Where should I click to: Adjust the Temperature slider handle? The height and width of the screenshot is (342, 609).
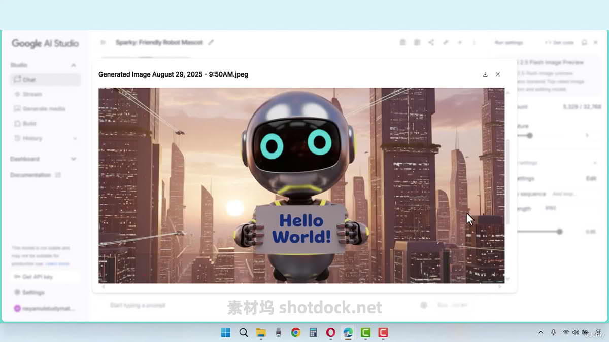click(x=529, y=135)
